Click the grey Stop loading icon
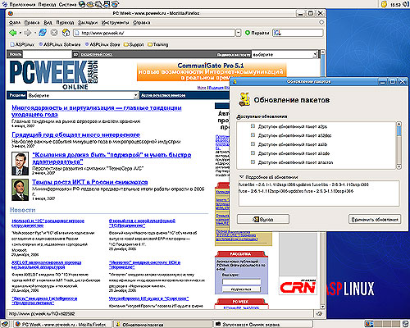The height and width of the screenshot is (328, 410). coord(54,33)
